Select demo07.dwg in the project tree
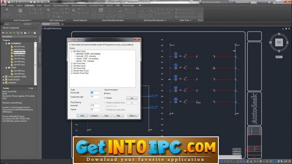 coord(19,65)
